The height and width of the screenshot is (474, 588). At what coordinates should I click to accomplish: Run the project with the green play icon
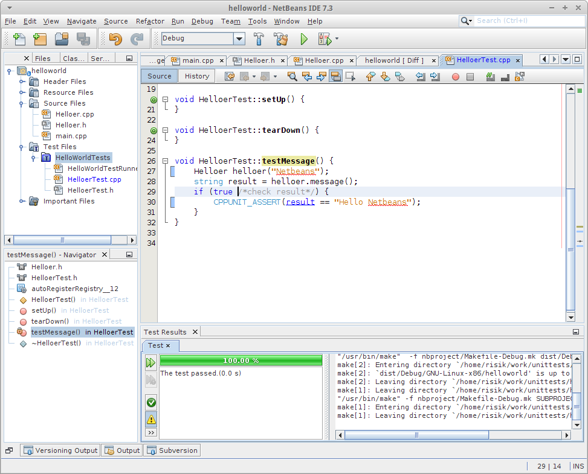(304, 39)
